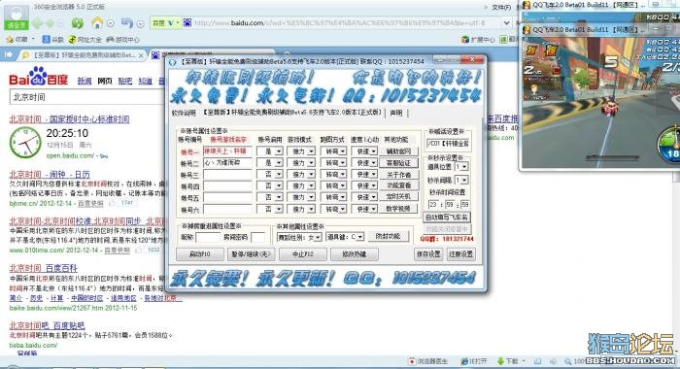Open the 收藏 favorites star icon
Screen dimensions: 680x369
pyautogui.click(x=10, y=40)
